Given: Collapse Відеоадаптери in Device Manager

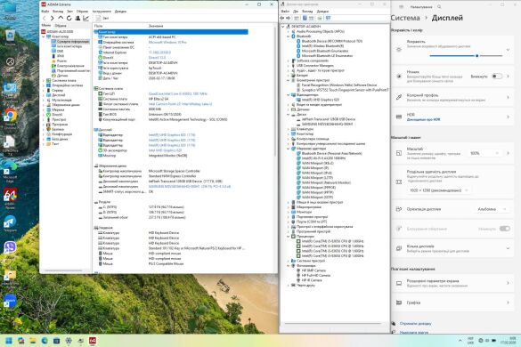Looking at the screenshot, I should [288, 95].
